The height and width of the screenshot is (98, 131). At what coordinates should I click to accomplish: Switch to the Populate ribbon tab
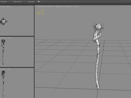point(31,2)
